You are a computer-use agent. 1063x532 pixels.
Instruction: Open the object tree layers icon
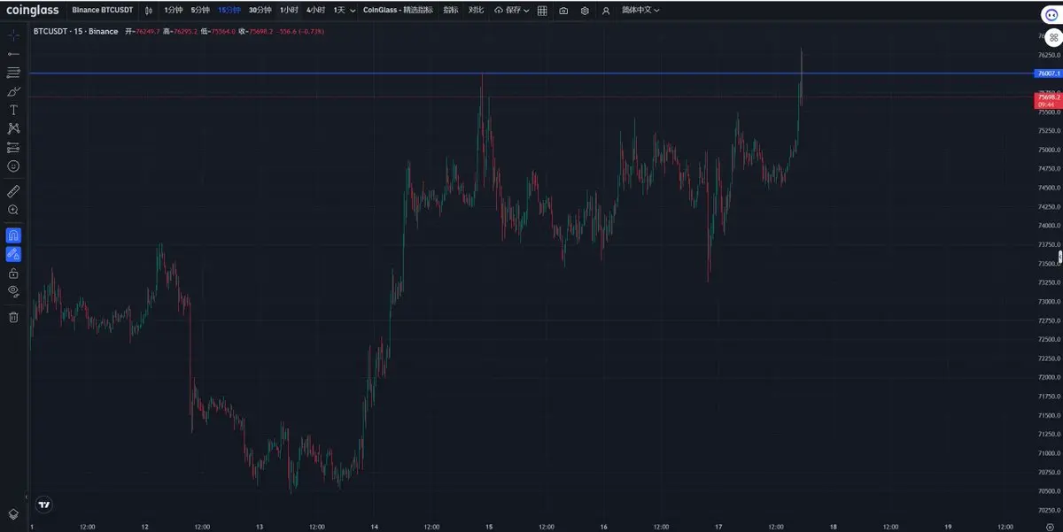pyautogui.click(x=13, y=513)
